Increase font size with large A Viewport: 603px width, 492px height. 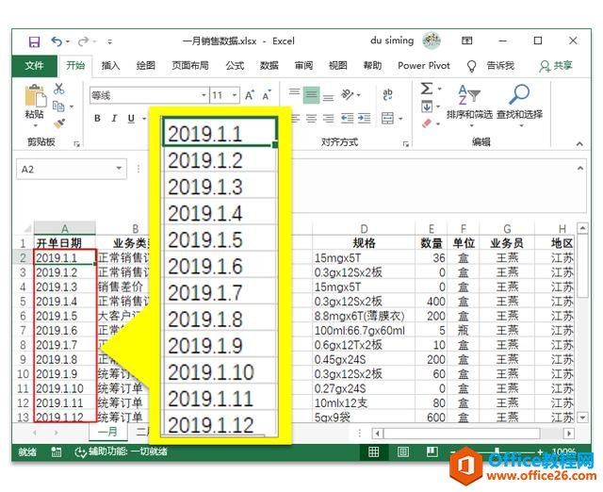(x=250, y=95)
